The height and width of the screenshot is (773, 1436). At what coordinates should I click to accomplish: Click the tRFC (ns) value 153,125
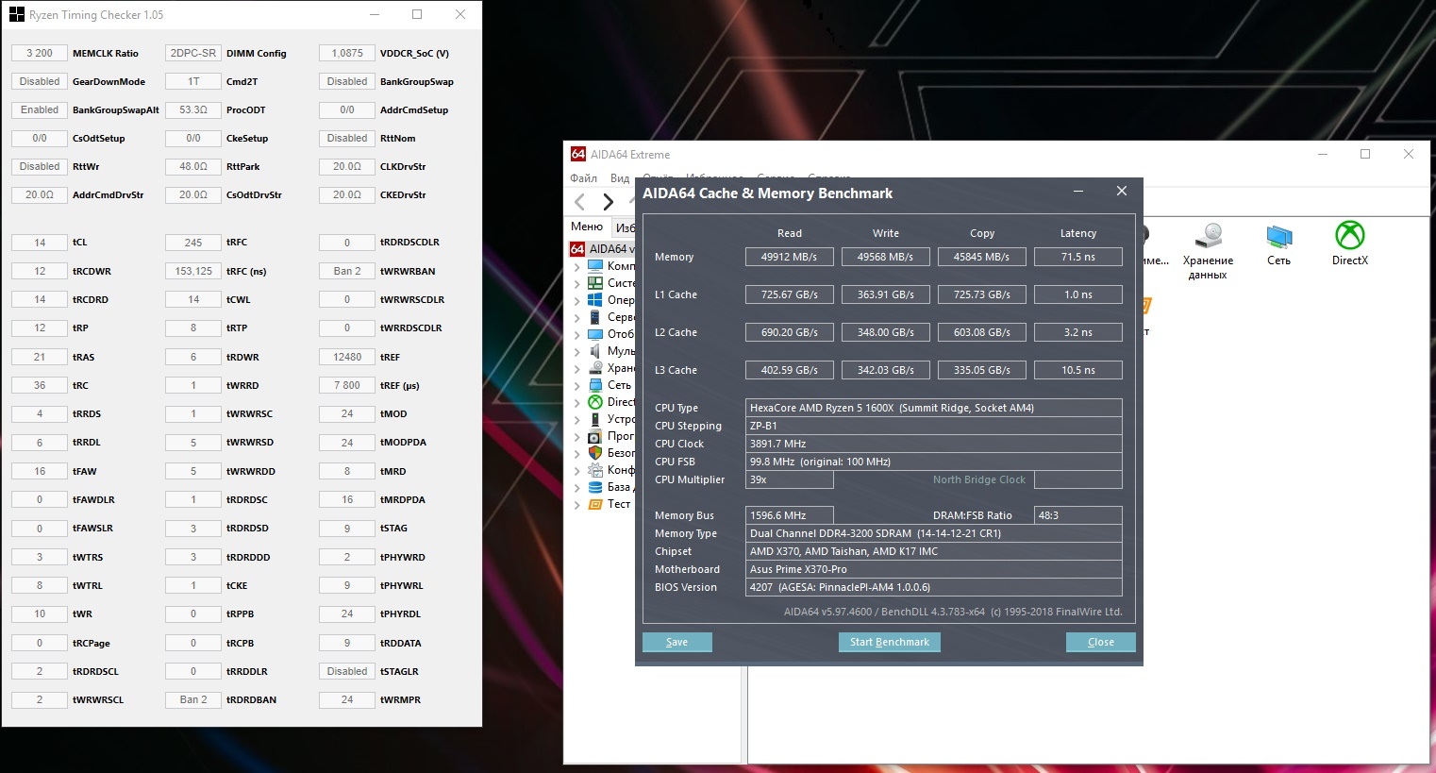[x=193, y=271]
